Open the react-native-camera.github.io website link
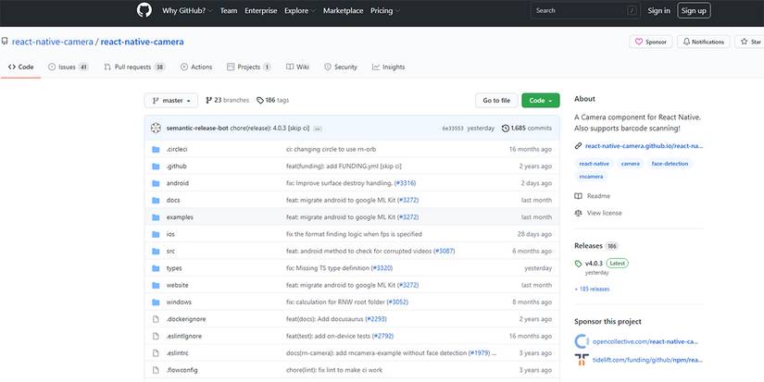764x382 pixels. [645, 146]
